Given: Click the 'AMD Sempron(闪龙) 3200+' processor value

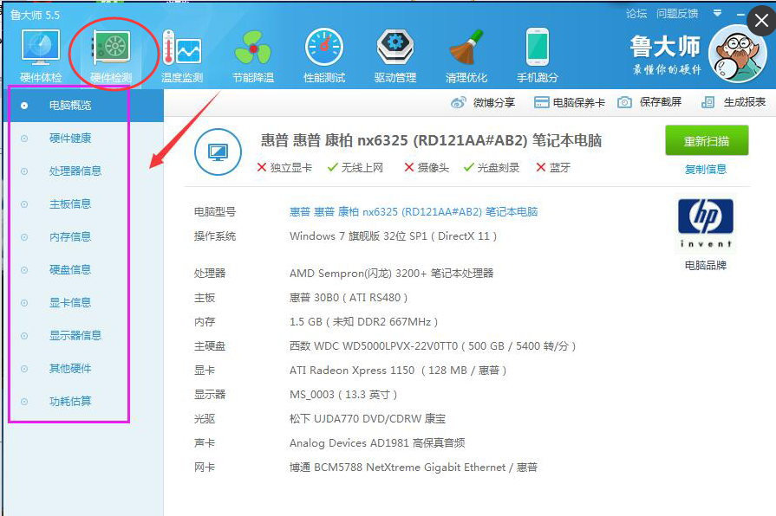Looking at the screenshot, I should [x=391, y=273].
